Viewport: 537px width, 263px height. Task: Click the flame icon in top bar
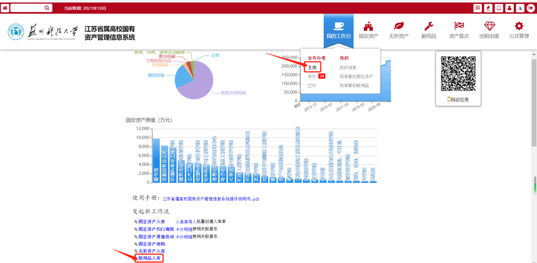pos(488,8)
